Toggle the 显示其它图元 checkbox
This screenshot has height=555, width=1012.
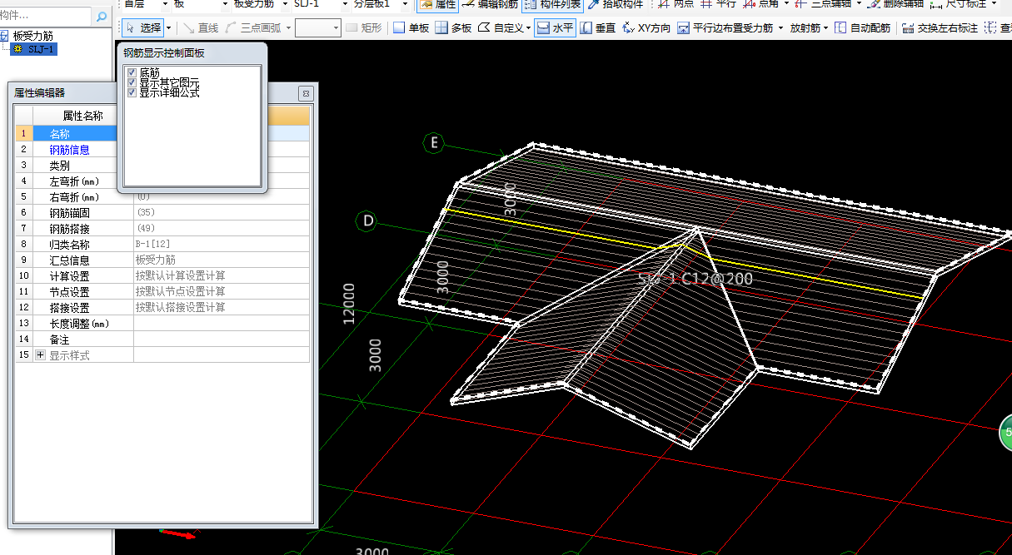[x=132, y=83]
